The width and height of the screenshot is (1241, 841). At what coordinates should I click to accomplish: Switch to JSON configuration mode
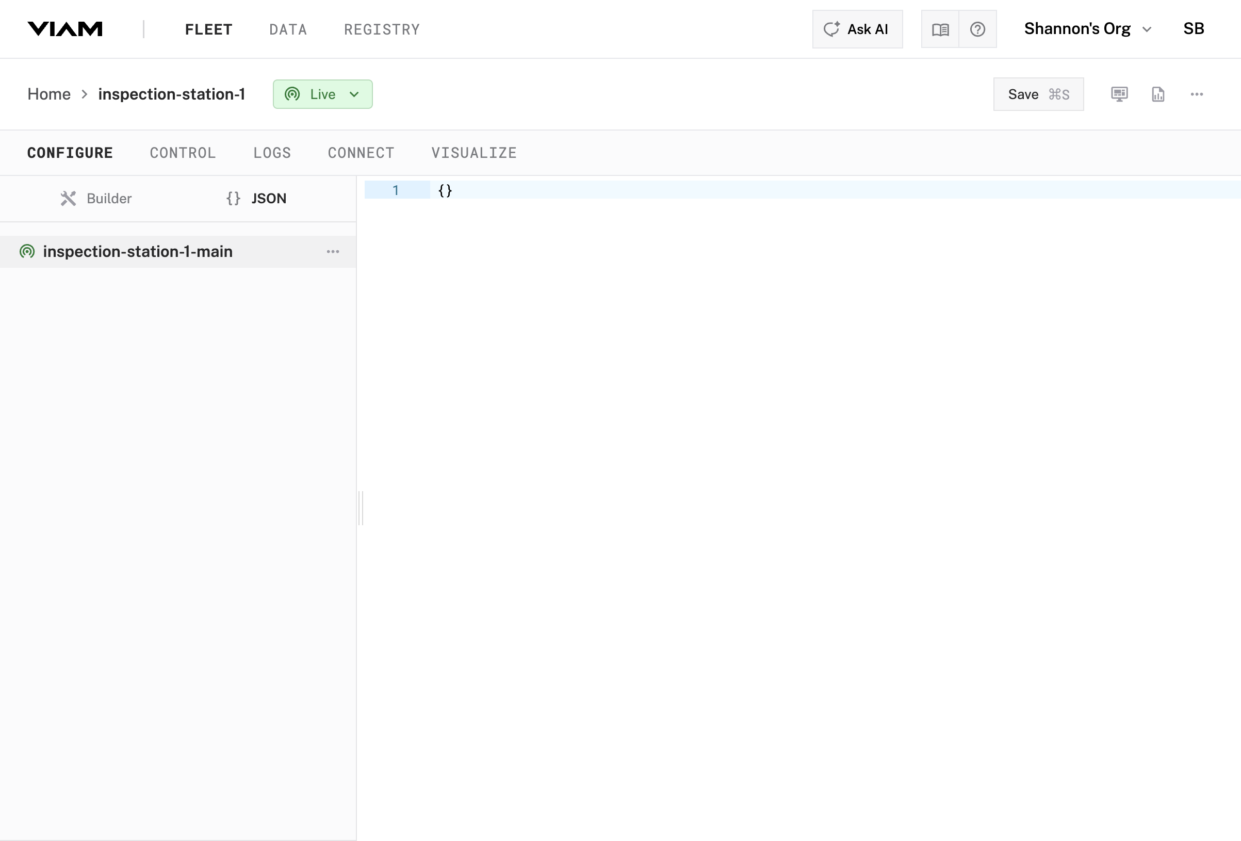pos(269,198)
